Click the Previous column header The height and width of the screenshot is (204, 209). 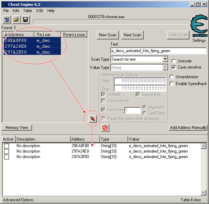click(x=74, y=34)
